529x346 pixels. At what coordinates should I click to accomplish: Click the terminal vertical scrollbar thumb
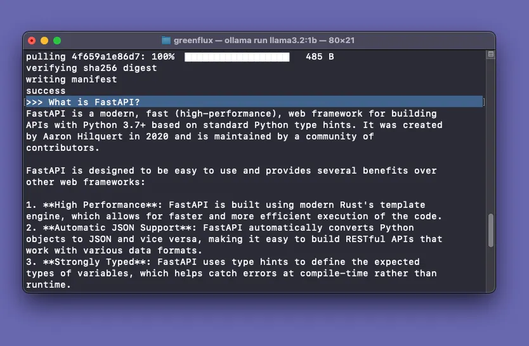[x=490, y=230]
